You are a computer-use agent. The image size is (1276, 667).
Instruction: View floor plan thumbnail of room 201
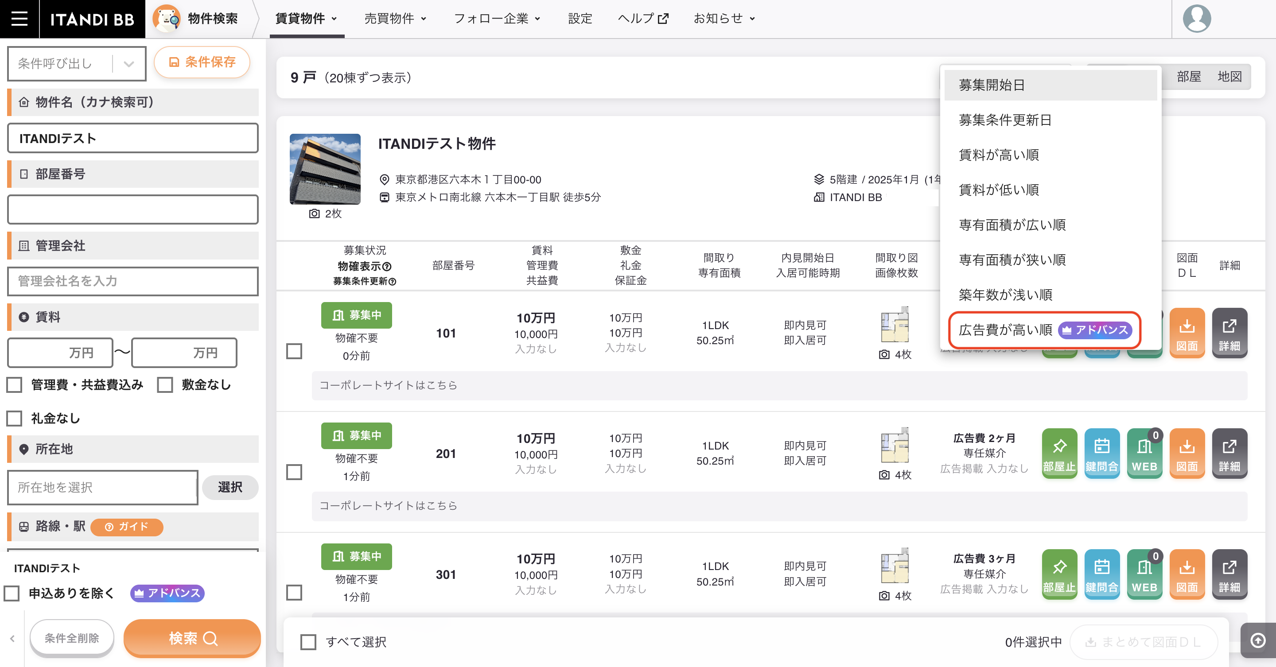click(895, 445)
